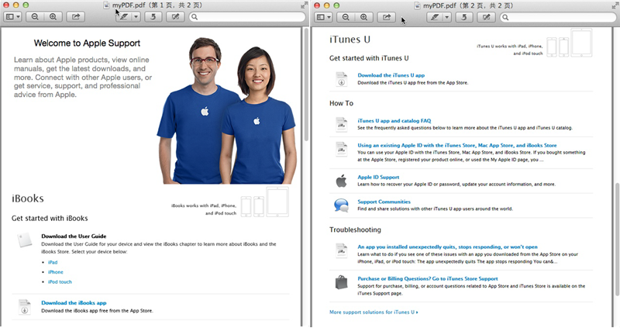Click the page 2 window vertical scrollbar
The width and height of the screenshot is (620, 328).
click(x=615, y=233)
